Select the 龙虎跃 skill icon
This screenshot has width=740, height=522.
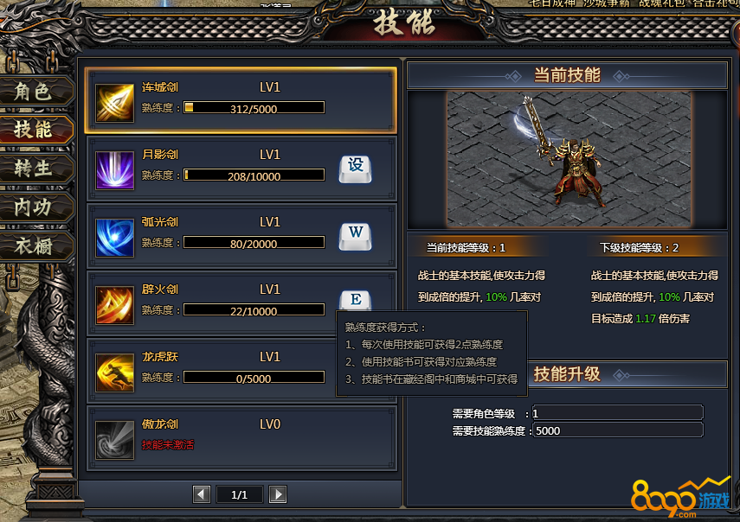(115, 372)
